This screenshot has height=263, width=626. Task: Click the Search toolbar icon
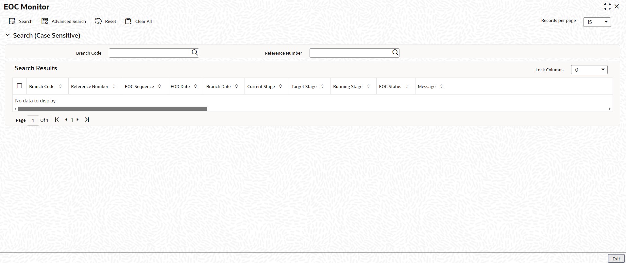[x=12, y=21]
